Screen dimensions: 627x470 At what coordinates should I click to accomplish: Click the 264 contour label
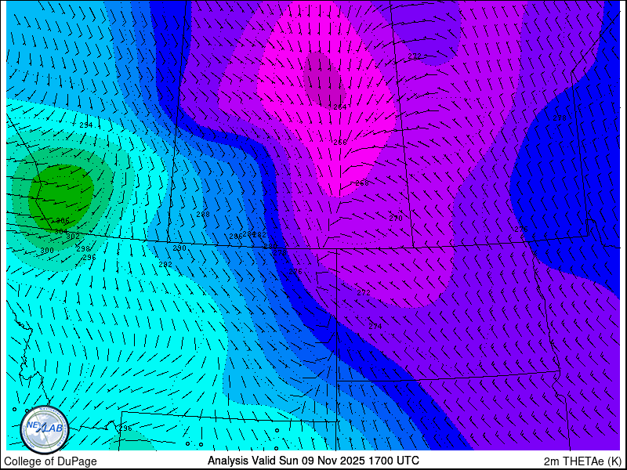pyautogui.click(x=340, y=107)
